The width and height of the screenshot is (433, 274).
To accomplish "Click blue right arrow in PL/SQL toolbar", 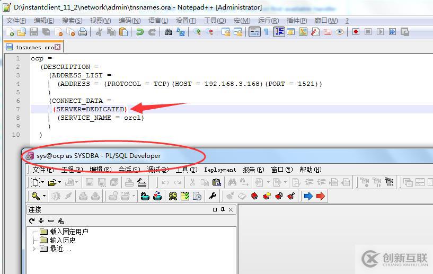I will (x=308, y=196).
